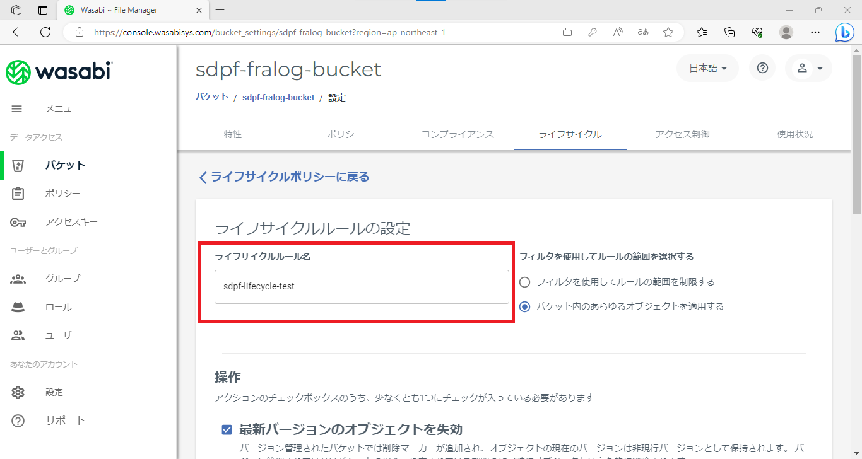Image resolution: width=862 pixels, height=459 pixels.
Task: Open the Collections icon
Action: point(729,32)
